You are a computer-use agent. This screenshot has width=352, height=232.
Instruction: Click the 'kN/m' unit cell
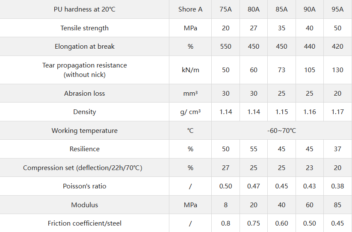pyautogui.click(x=190, y=70)
